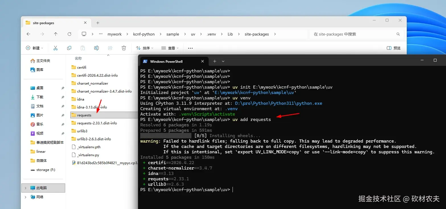Screen dimensions: 446x209
Task: Navigate to Lib in the breadcrumb
Action: [230, 34]
